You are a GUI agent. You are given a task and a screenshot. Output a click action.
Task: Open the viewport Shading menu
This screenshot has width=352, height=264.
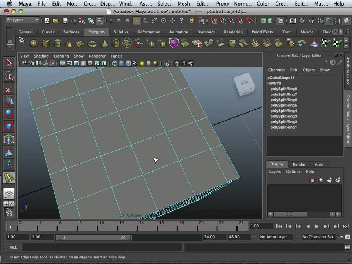[41, 56]
